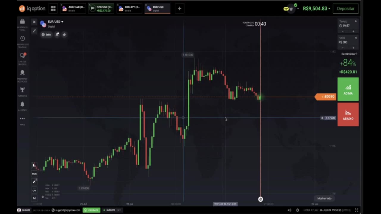
Task: Set a price alert with the bell icon
Action: coord(57,34)
